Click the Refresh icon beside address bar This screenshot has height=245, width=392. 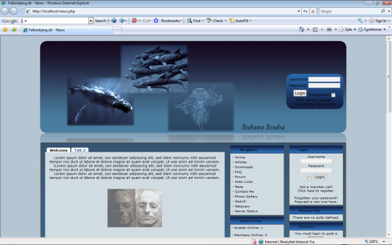(x=305, y=11)
